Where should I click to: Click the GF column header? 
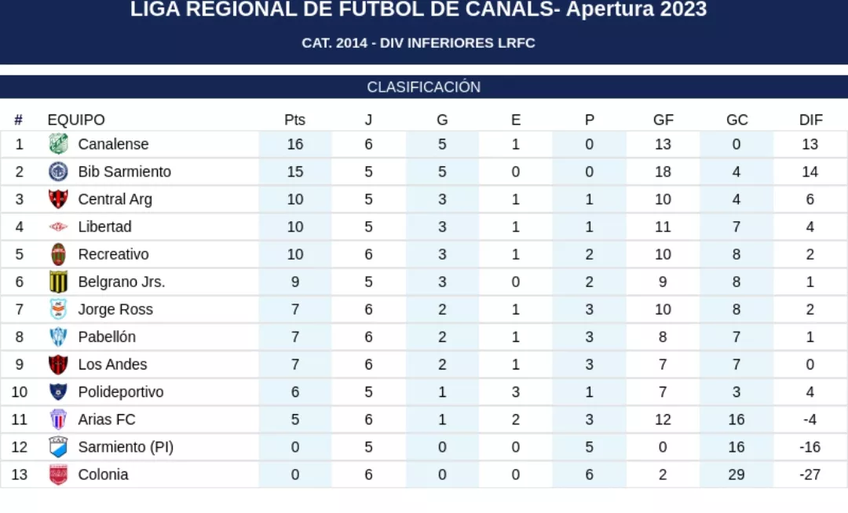click(663, 120)
